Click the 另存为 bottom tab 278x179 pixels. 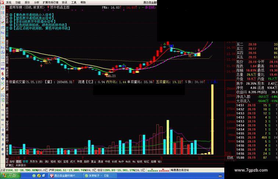tap(33, 162)
